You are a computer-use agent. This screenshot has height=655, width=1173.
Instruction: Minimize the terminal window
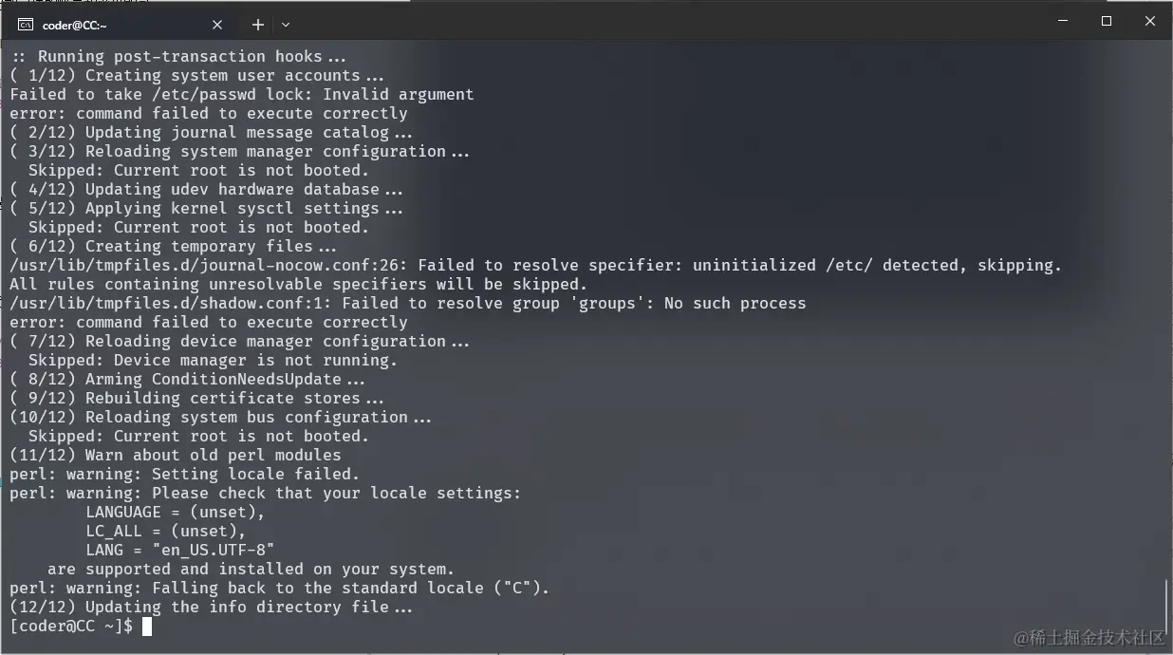pos(1062,21)
